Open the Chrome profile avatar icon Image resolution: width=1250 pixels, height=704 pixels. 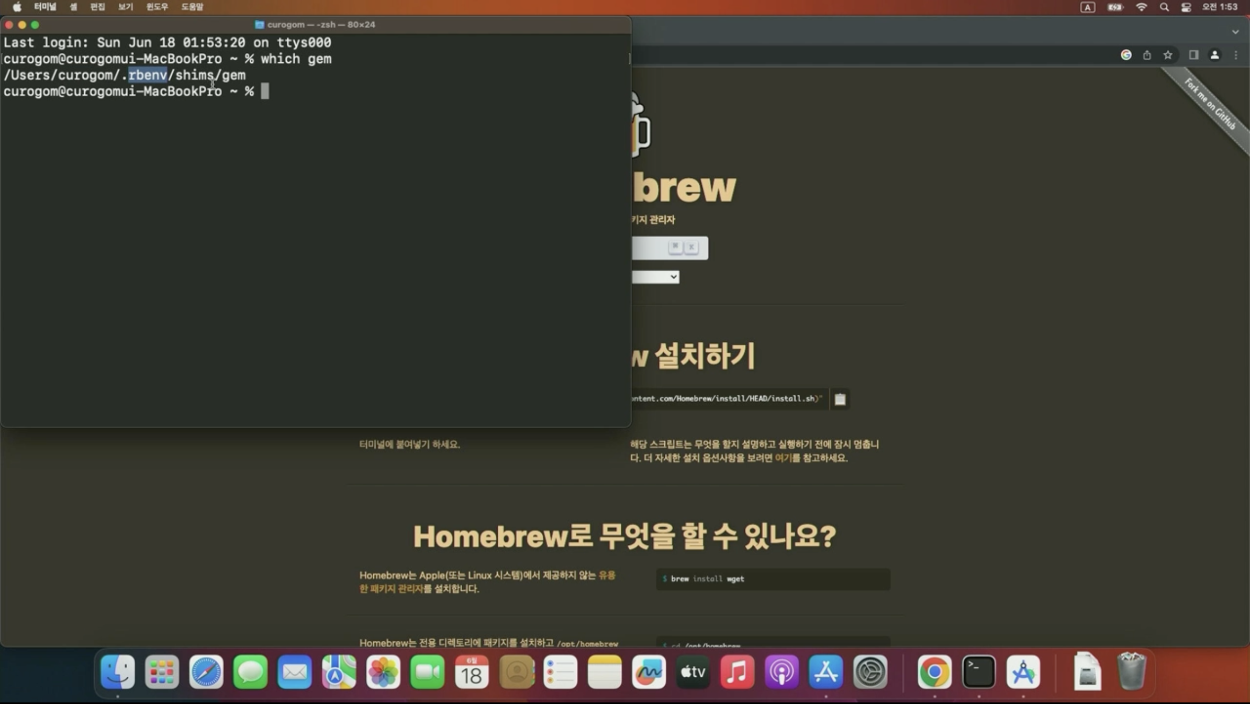pyautogui.click(x=1215, y=55)
